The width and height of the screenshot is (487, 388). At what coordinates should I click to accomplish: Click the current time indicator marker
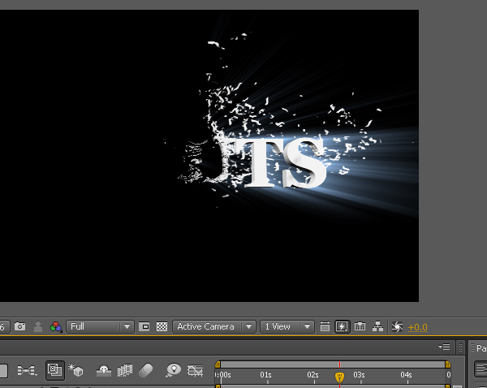339,377
